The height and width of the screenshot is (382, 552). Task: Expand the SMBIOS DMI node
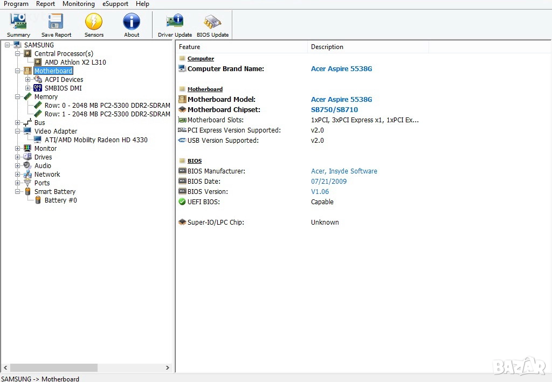point(28,88)
